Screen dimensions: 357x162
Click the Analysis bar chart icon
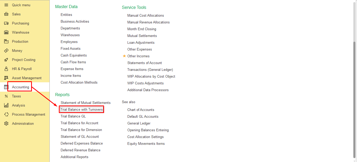pyautogui.click(x=6, y=105)
